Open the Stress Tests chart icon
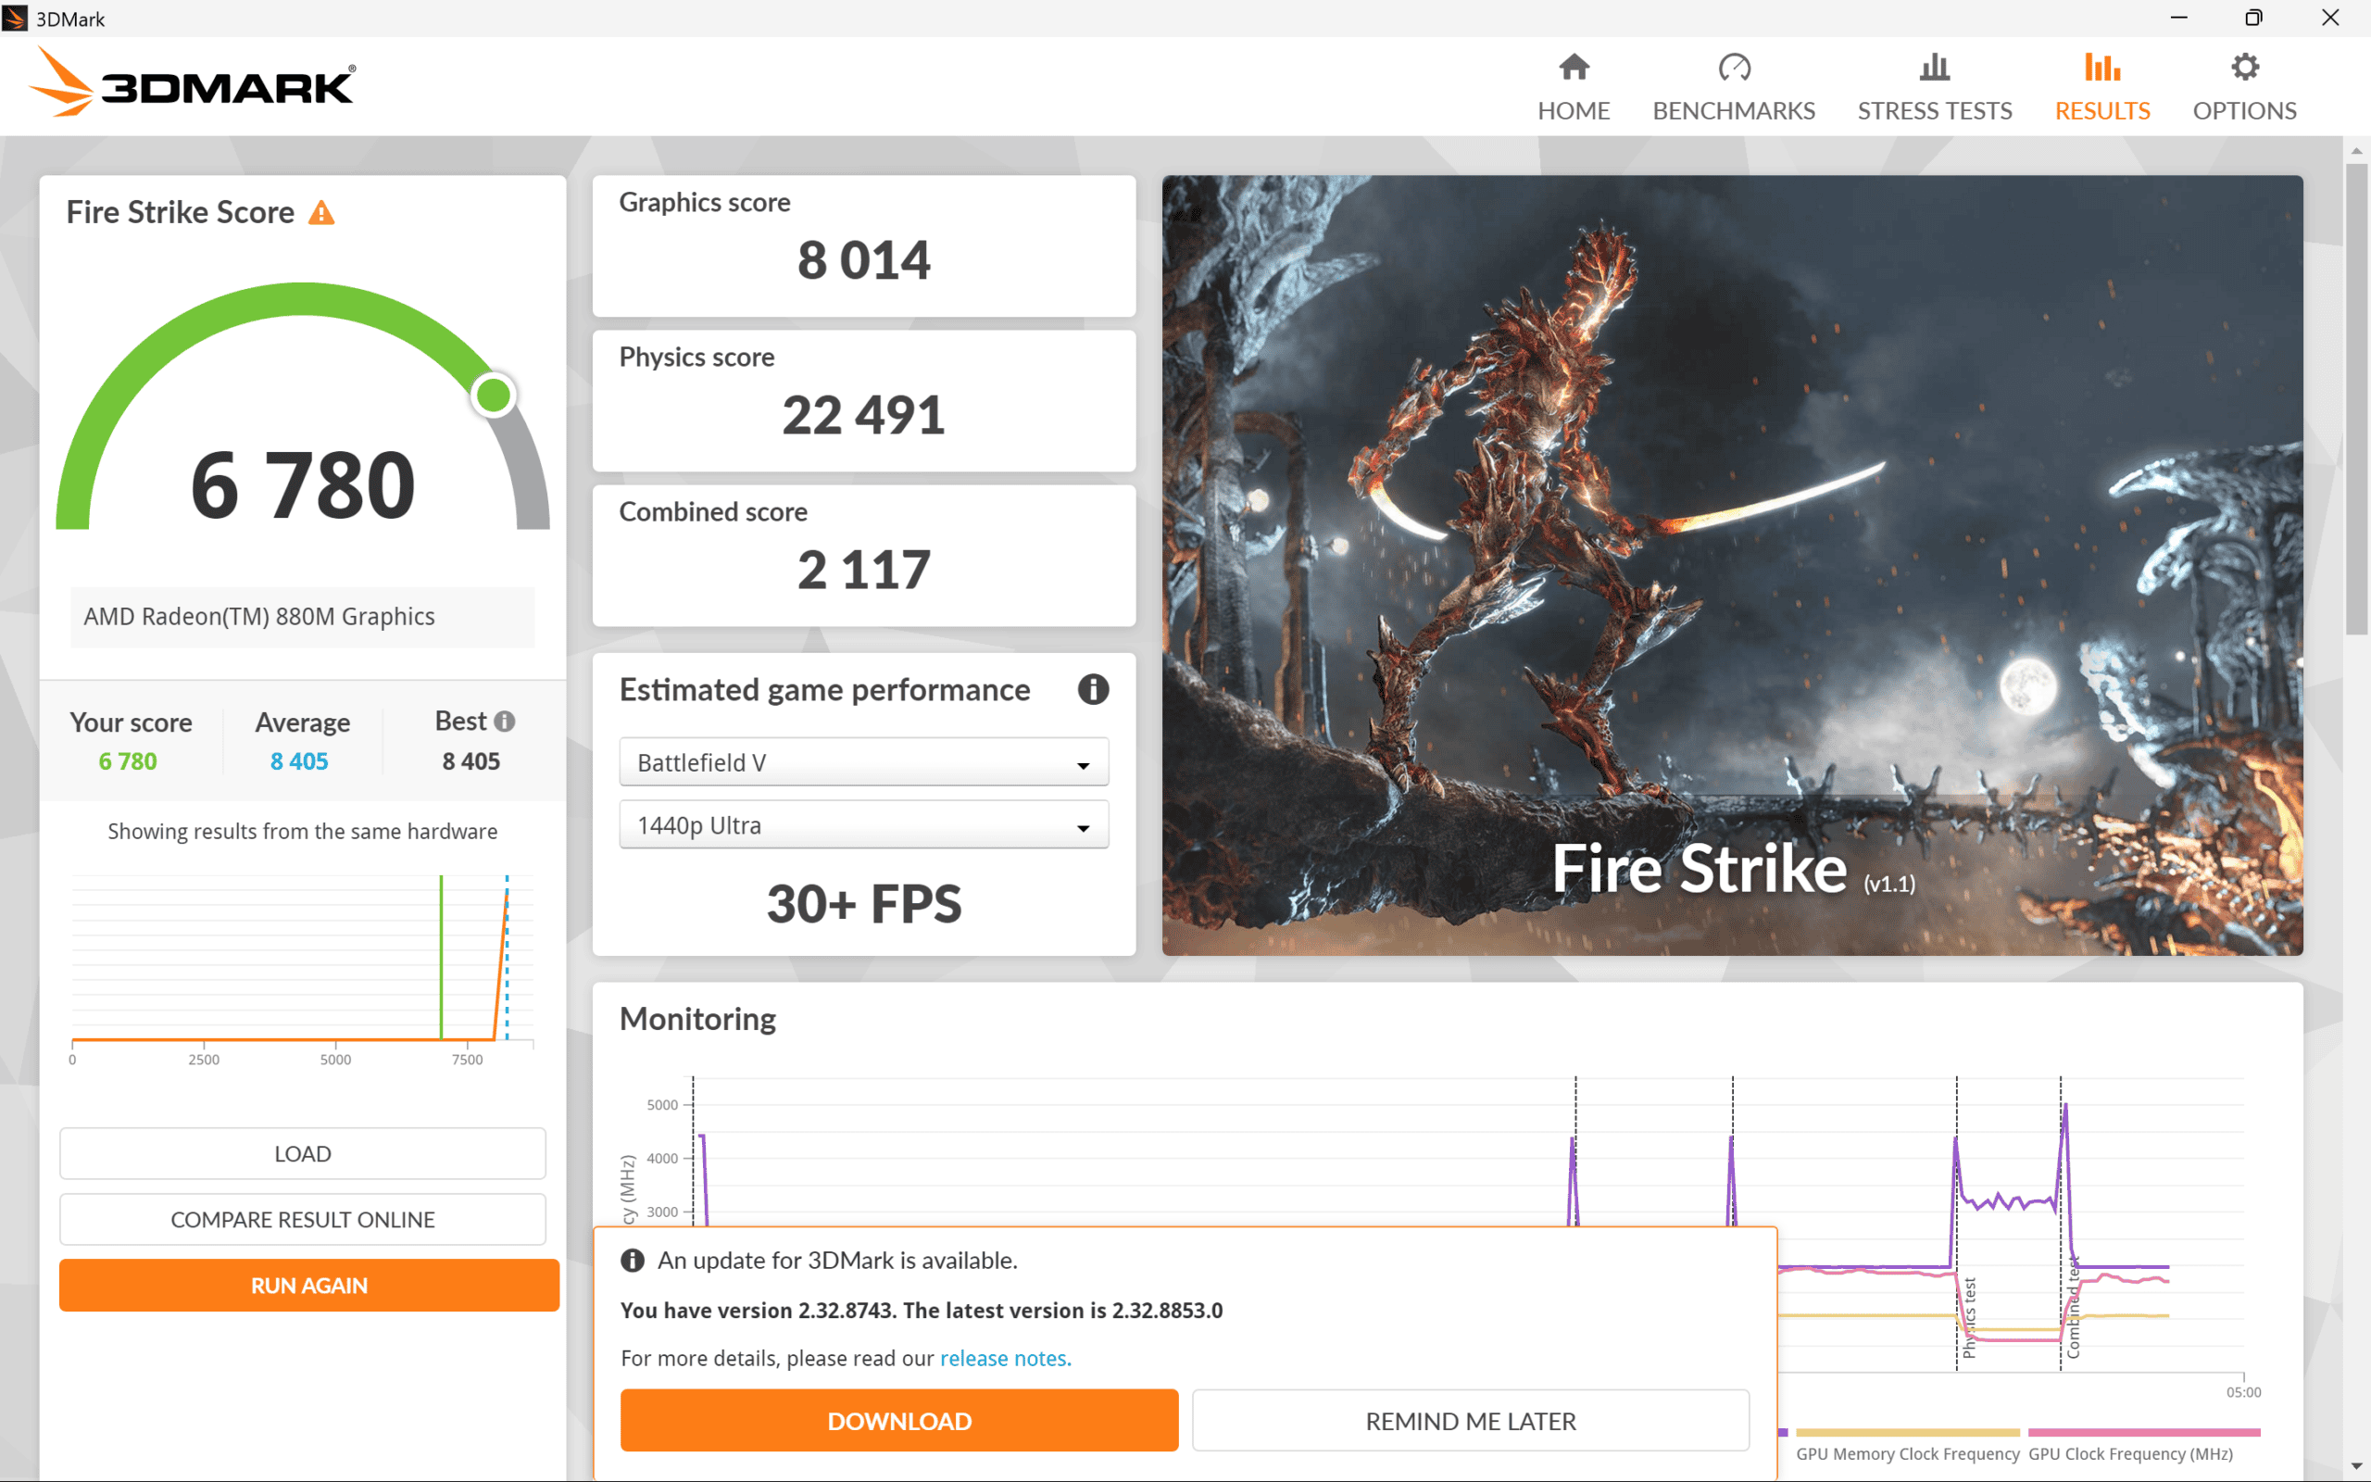The width and height of the screenshot is (2371, 1482). [x=1934, y=67]
